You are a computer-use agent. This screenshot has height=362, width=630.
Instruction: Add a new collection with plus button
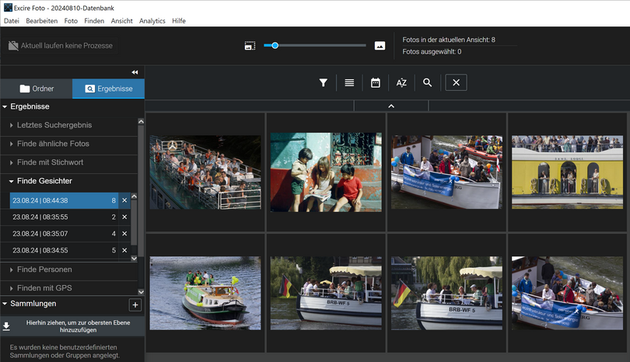135,305
